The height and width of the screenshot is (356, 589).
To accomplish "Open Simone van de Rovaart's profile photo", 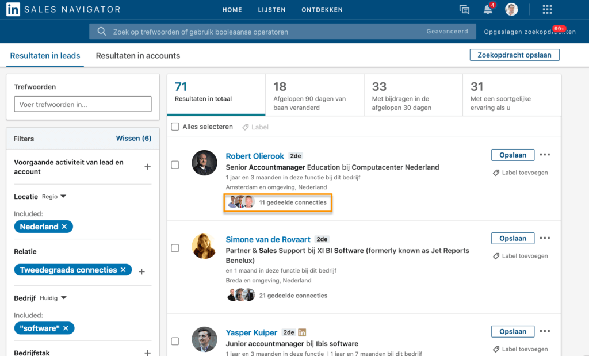I will (x=204, y=246).
